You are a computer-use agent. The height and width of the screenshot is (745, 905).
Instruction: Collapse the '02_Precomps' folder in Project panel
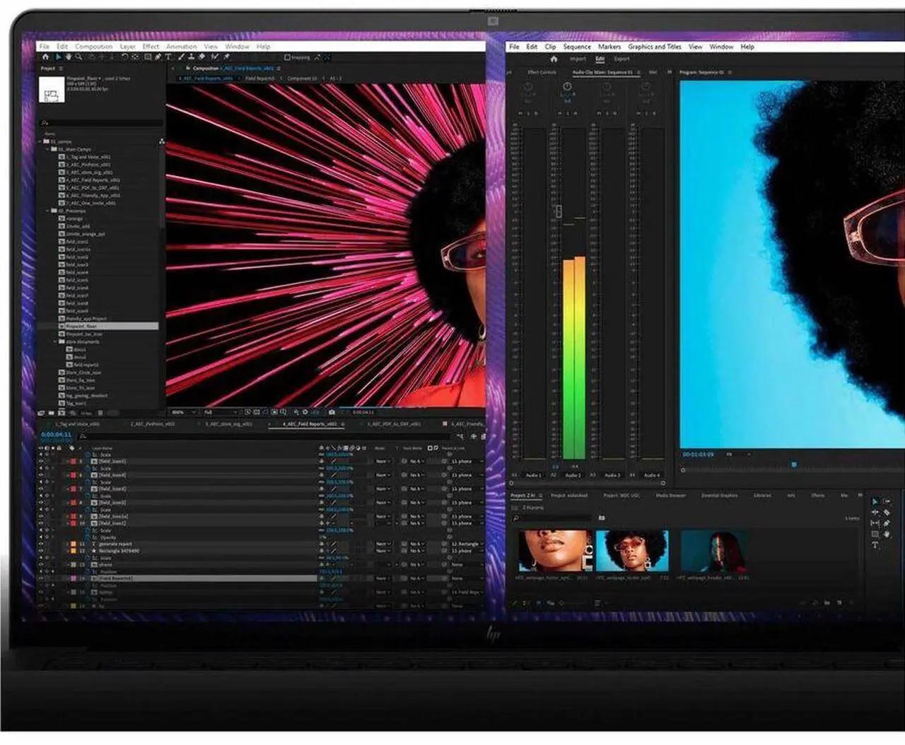(x=48, y=211)
